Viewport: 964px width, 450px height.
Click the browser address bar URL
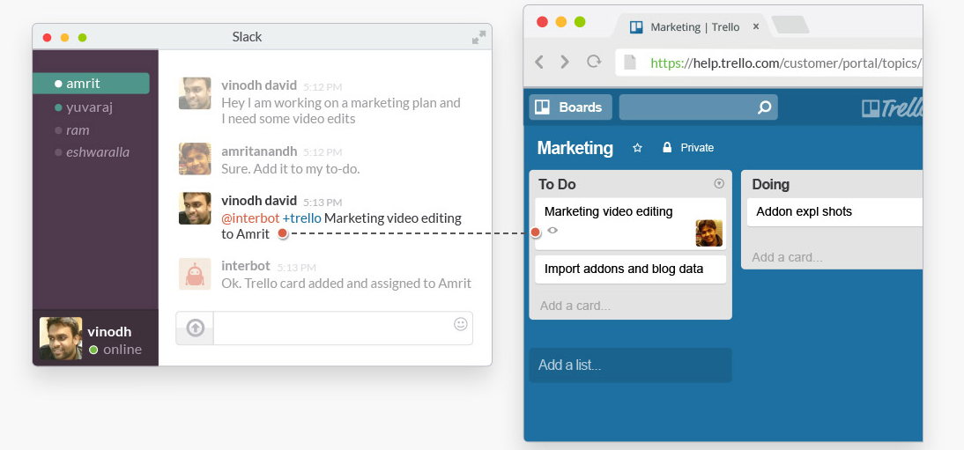point(786,63)
